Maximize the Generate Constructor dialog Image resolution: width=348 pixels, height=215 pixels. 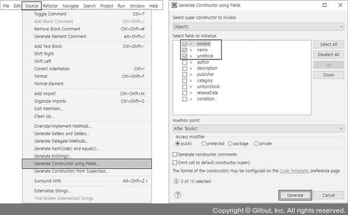click(324, 5)
